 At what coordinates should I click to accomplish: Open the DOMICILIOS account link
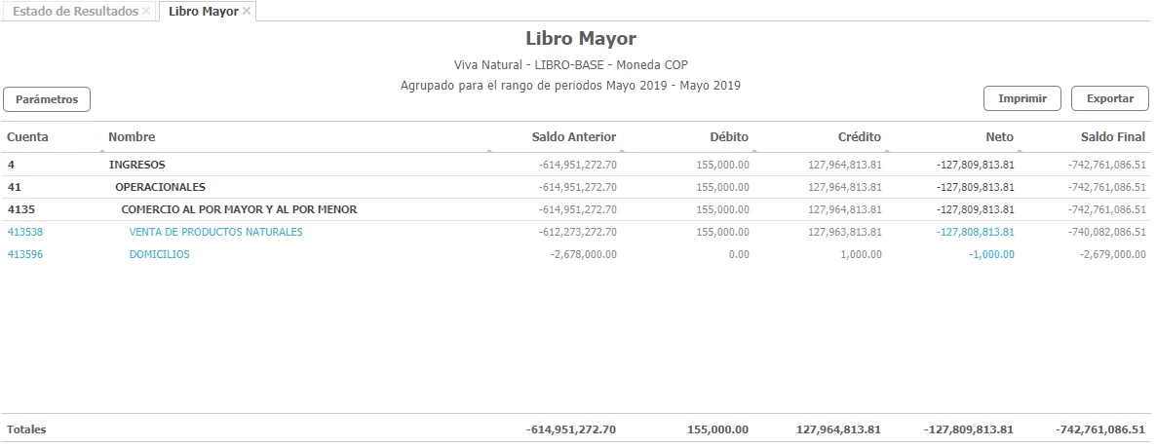[x=159, y=254]
